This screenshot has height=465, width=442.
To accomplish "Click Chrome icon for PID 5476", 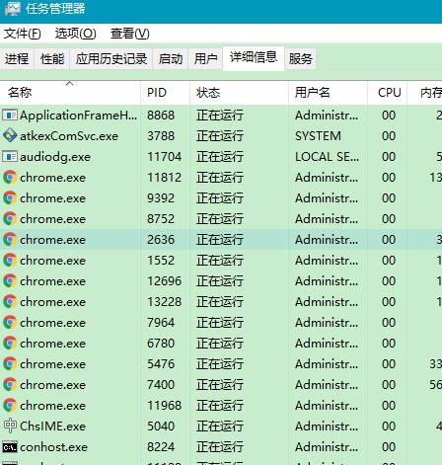I will 10,364.
